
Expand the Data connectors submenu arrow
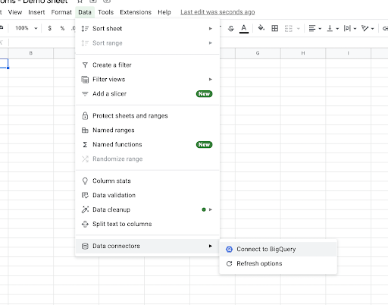[x=211, y=246]
